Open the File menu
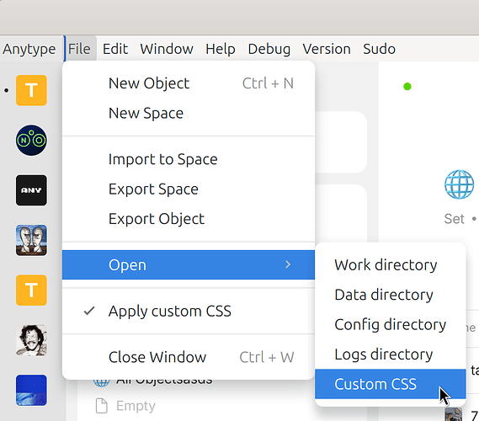479x421 pixels. click(x=79, y=49)
